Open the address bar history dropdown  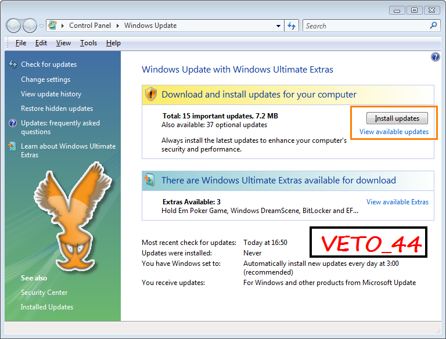coord(279,26)
